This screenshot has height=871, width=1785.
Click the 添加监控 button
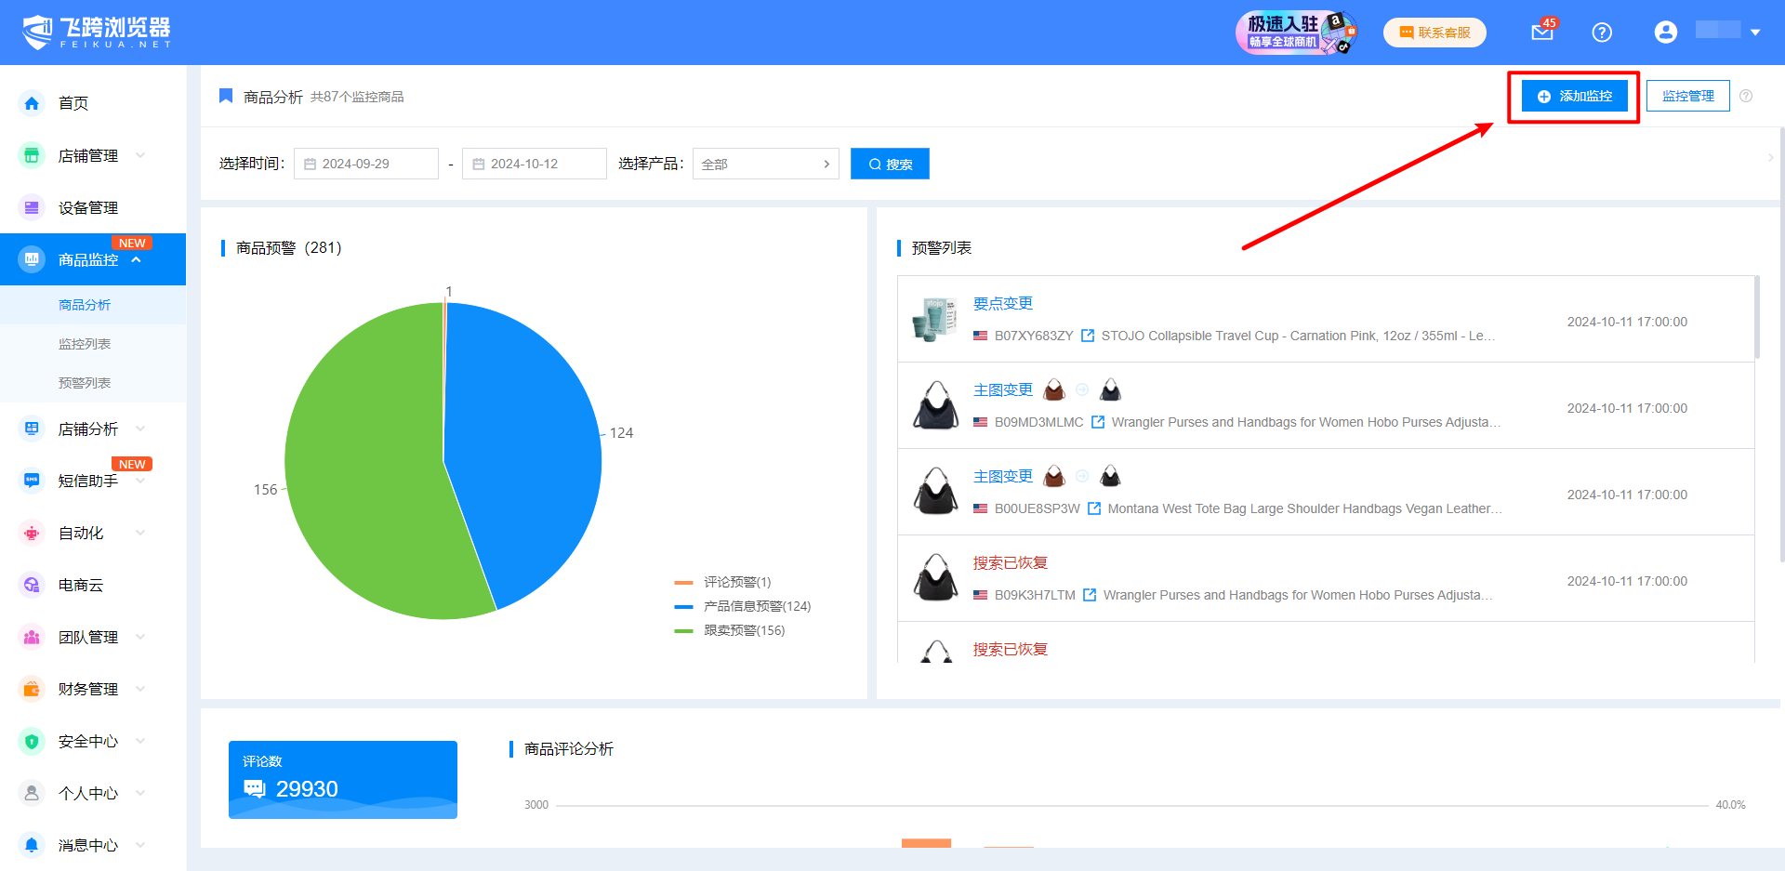click(x=1574, y=96)
